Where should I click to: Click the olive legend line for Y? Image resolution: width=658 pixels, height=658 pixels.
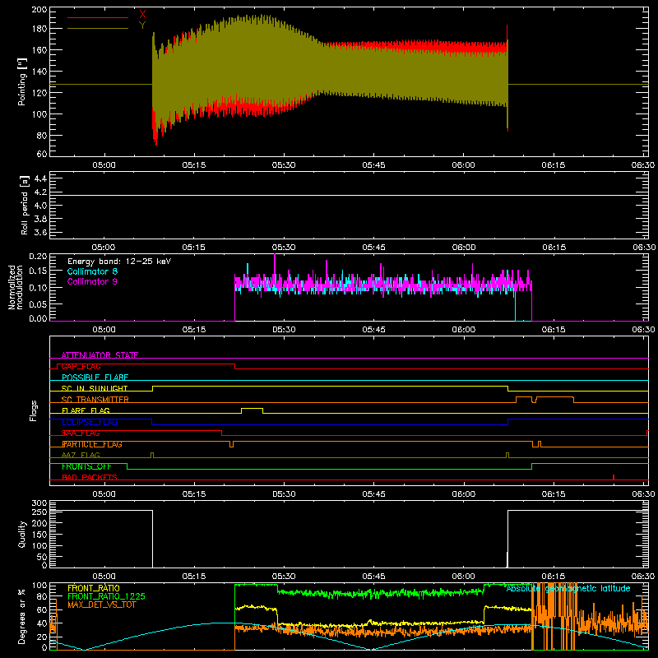click(98, 29)
